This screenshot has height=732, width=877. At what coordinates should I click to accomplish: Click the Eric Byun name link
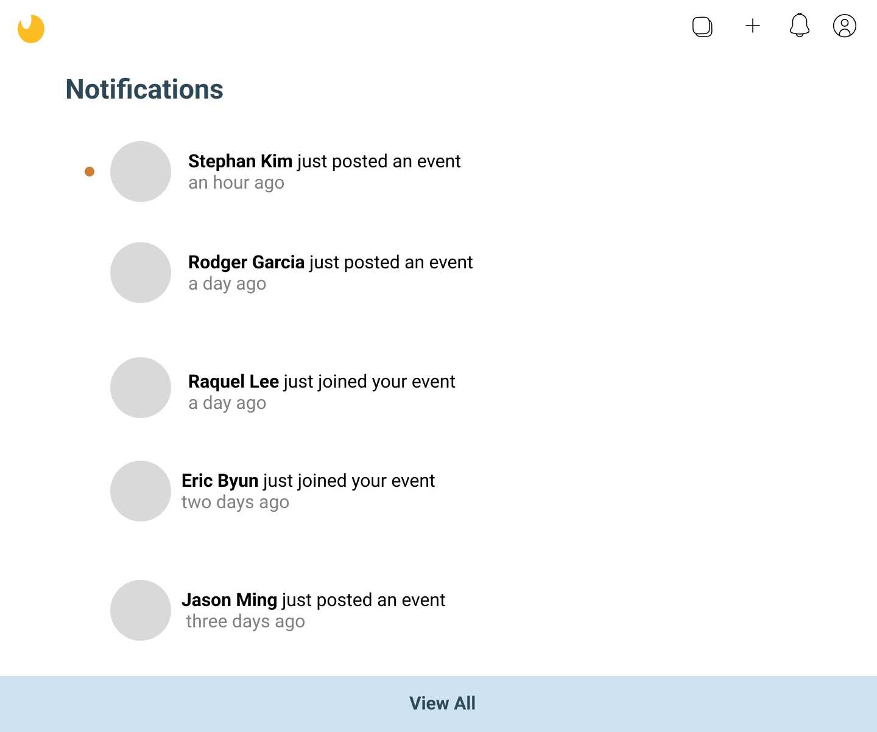click(x=220, y=481)
